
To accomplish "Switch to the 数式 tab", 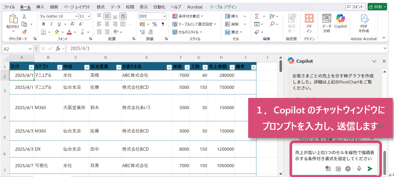I will (101, 7).
